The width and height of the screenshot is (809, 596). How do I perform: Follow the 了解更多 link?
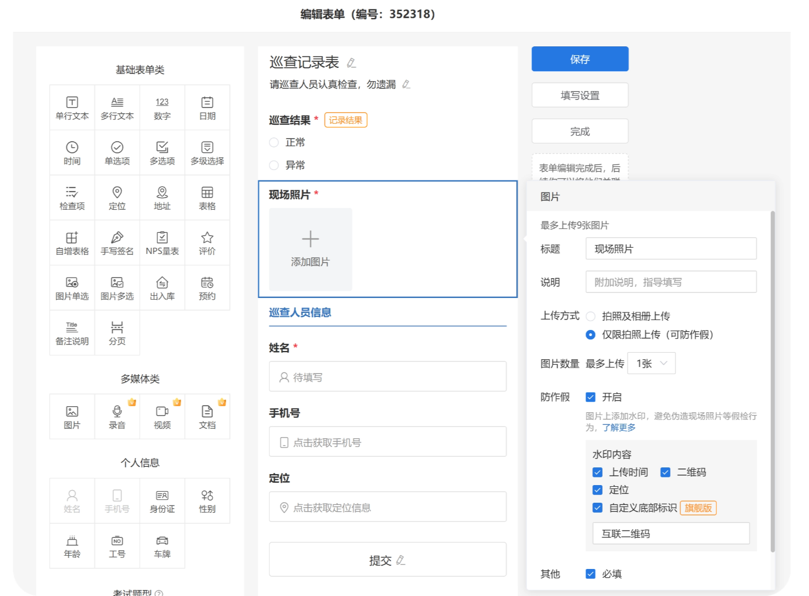619,428
